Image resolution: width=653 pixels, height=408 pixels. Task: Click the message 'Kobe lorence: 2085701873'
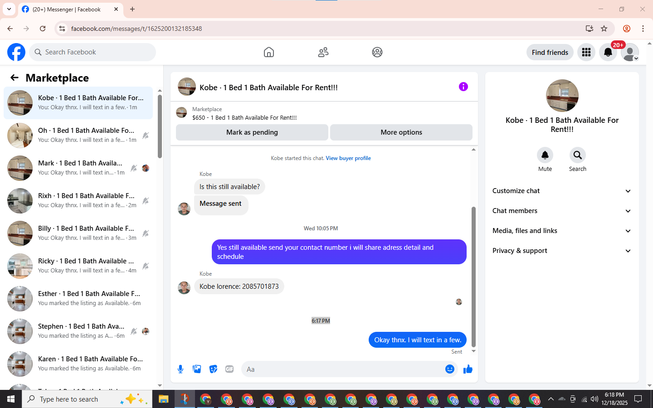coord(239,287)
